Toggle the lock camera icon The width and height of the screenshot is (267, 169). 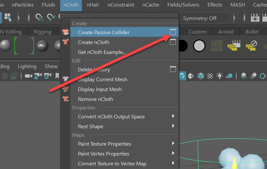38,76
